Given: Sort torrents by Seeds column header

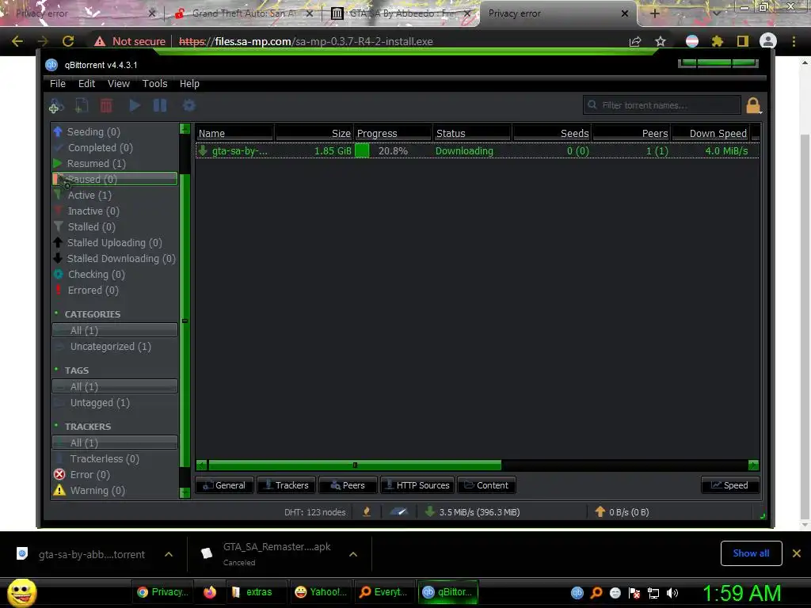Looking at the screenshot, I should point(552,133).
